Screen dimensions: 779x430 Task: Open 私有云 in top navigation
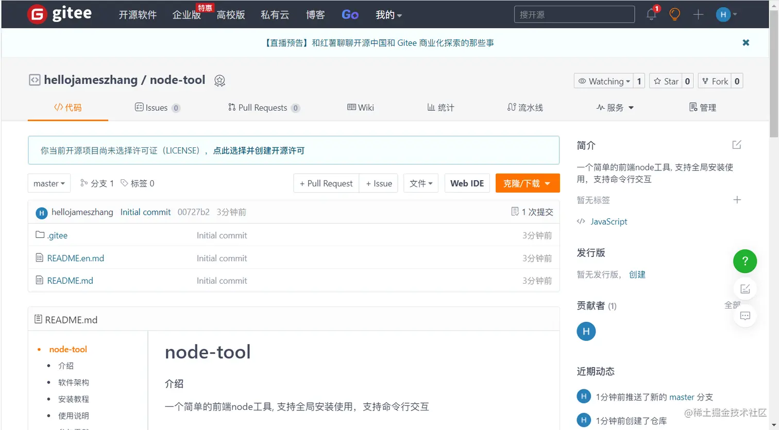coord(275,15)
